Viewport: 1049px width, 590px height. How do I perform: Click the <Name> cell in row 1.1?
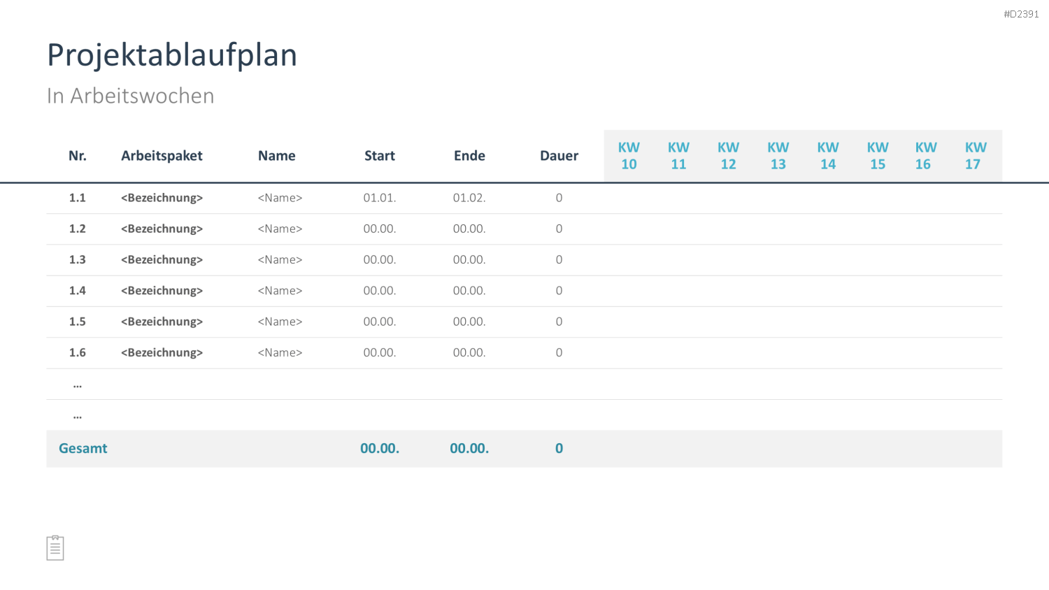point(280,198)
